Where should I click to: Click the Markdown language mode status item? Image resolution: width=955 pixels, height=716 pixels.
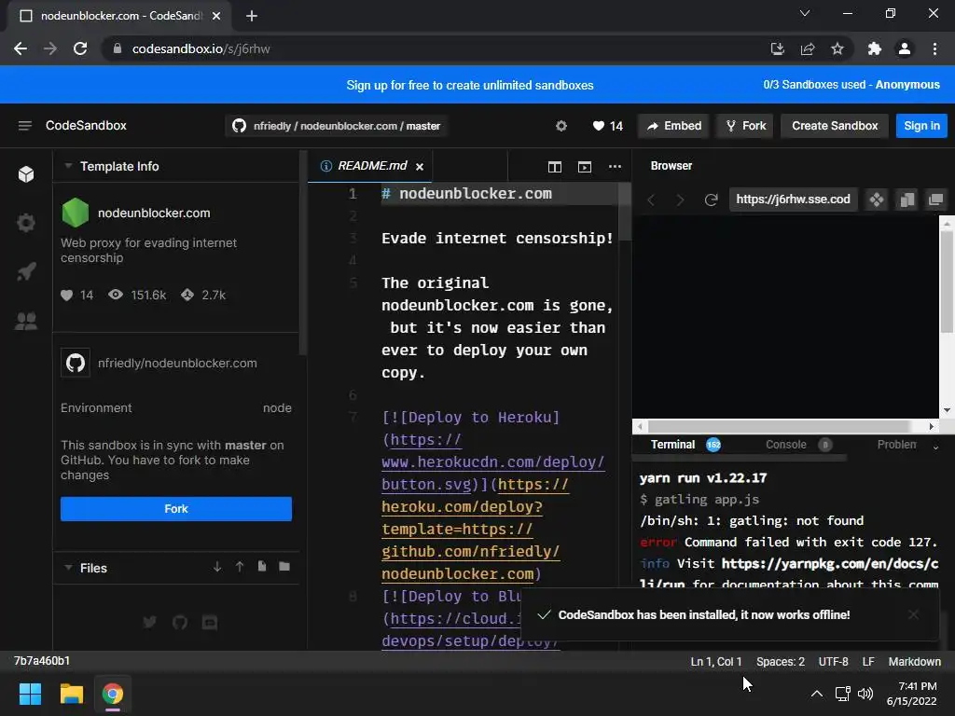914,662
